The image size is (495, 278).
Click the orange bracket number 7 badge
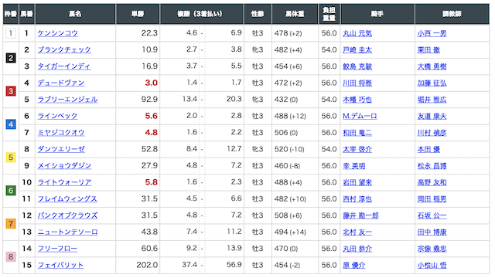[x=11, y=223]
